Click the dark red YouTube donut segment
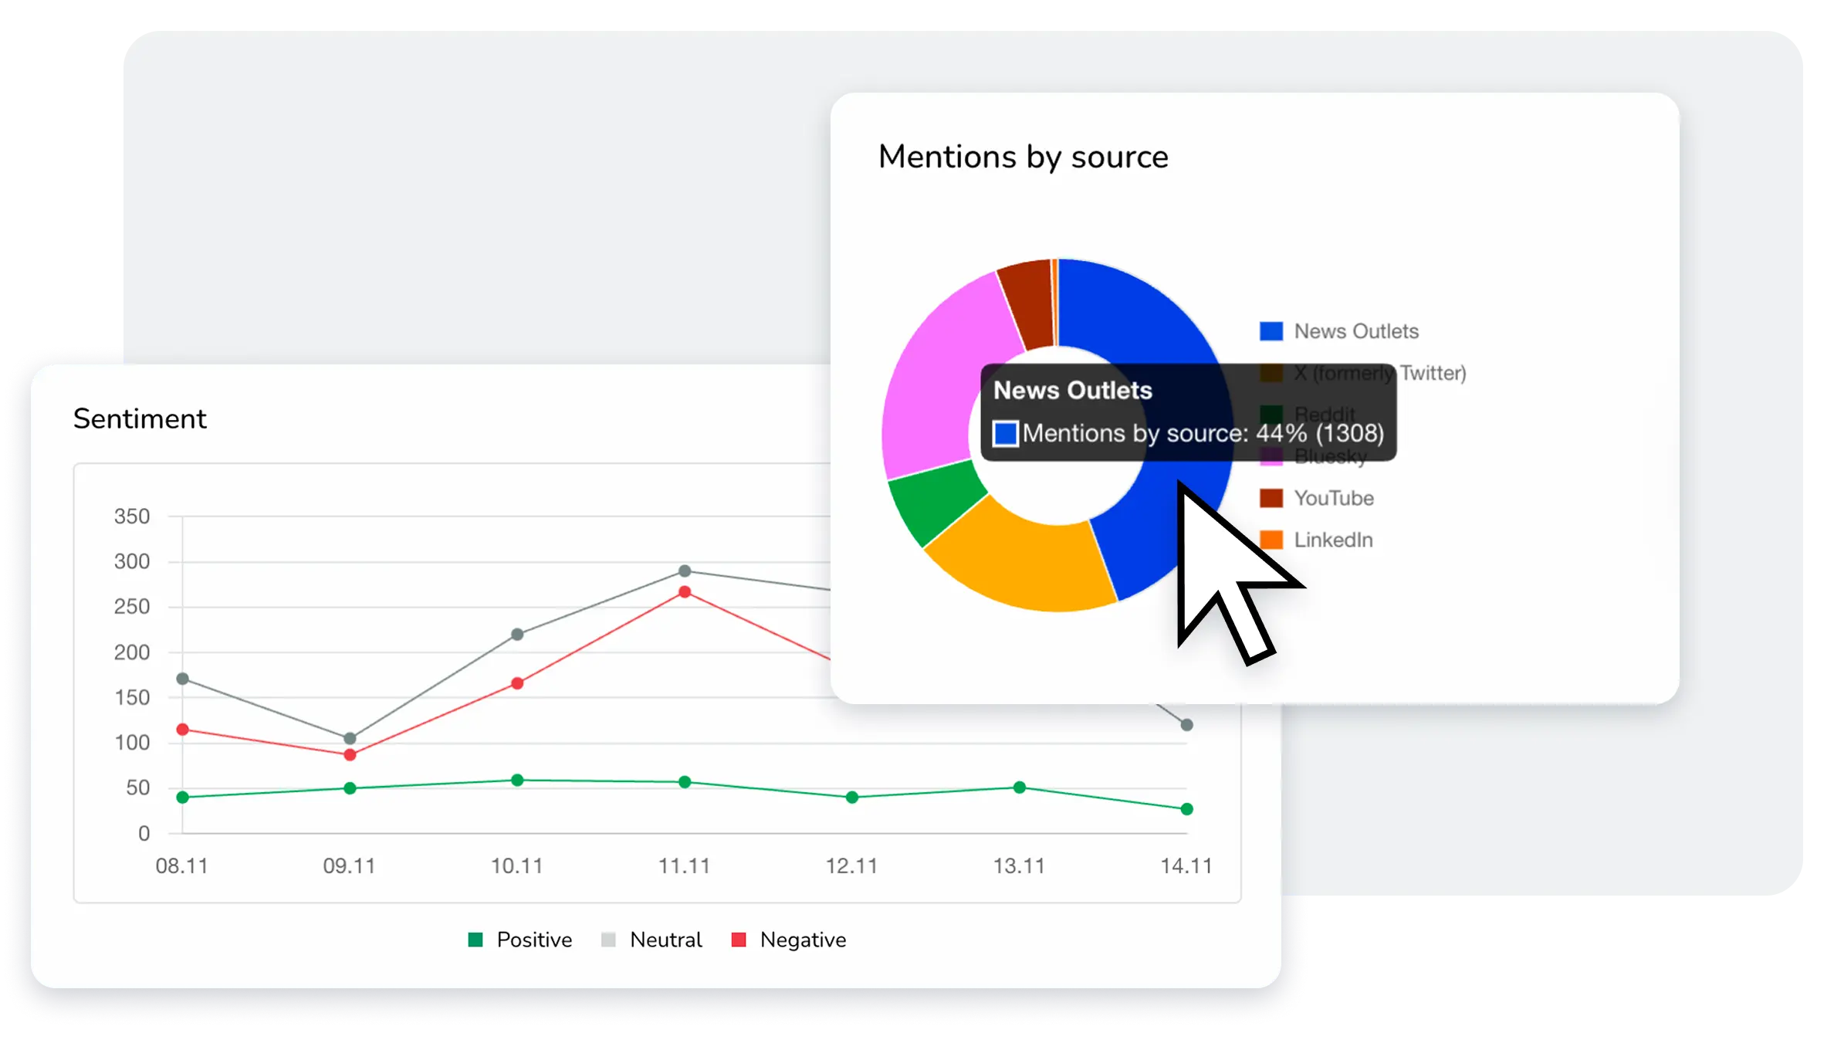The width and height of the screenshot is (1834, 1050). [1028, 304]
